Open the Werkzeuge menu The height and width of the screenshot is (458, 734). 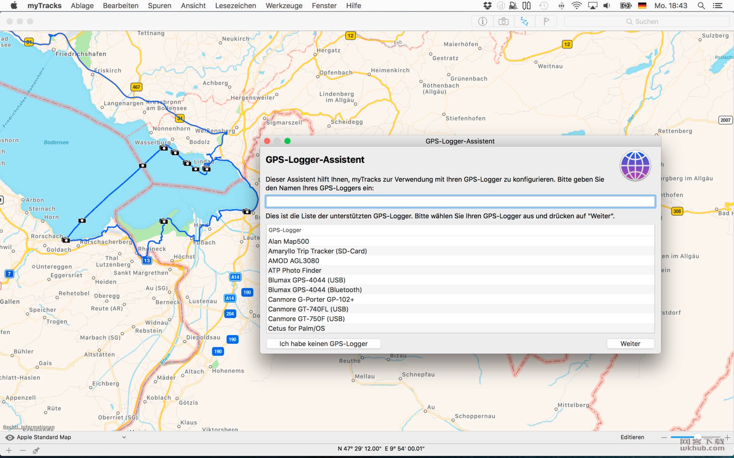284,6
